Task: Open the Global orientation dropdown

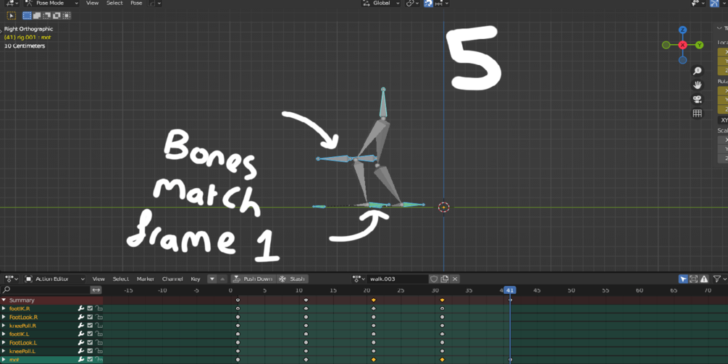Action: pyautogui.click(x=381, y=3)
